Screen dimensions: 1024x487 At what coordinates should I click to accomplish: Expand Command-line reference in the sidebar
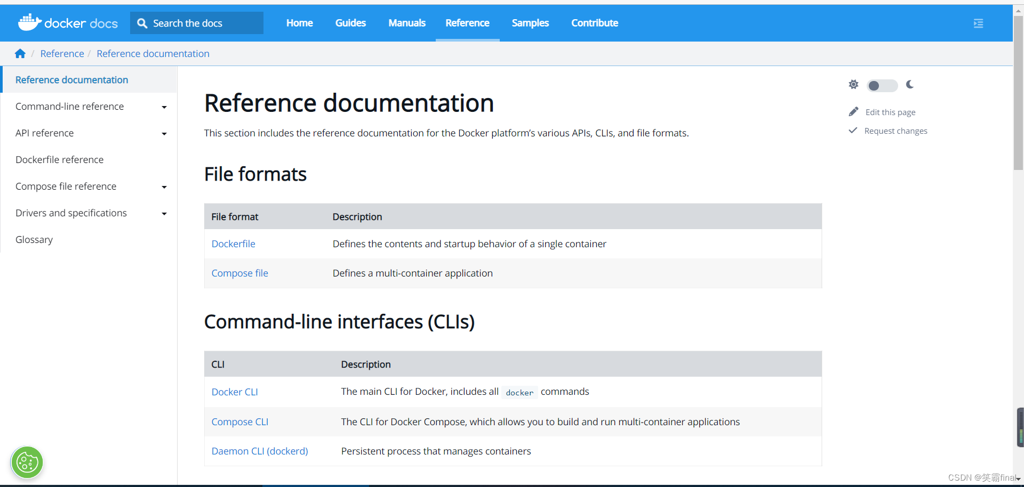coord(164,107)
